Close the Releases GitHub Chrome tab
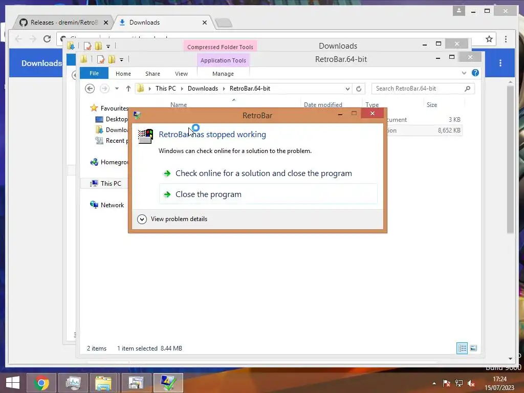 pos(105,23)
